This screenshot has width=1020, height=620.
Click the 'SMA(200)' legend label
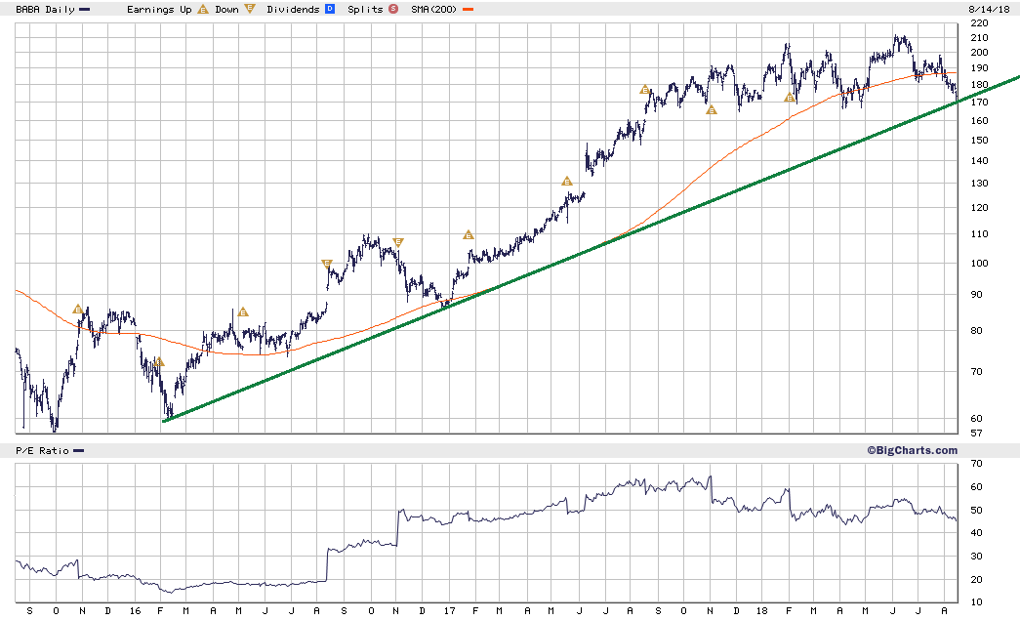[x=434, y=10]
